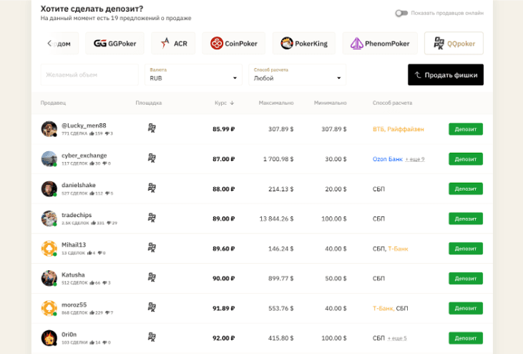Click the QQpoker icon in moroz55 row
The width and height of the screenshot is (523, 354).
tap(152, 307)
